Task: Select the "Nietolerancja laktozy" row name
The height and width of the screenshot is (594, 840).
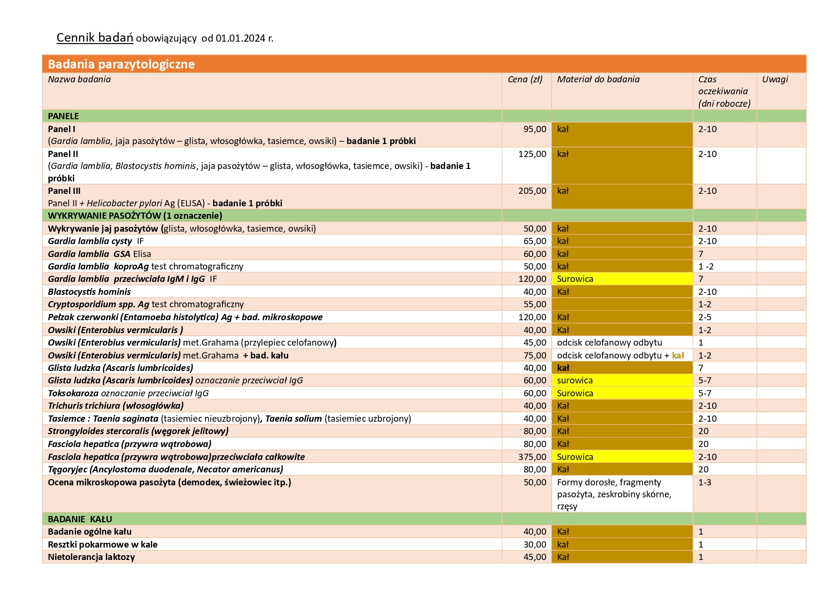Action: click(91, 557)
